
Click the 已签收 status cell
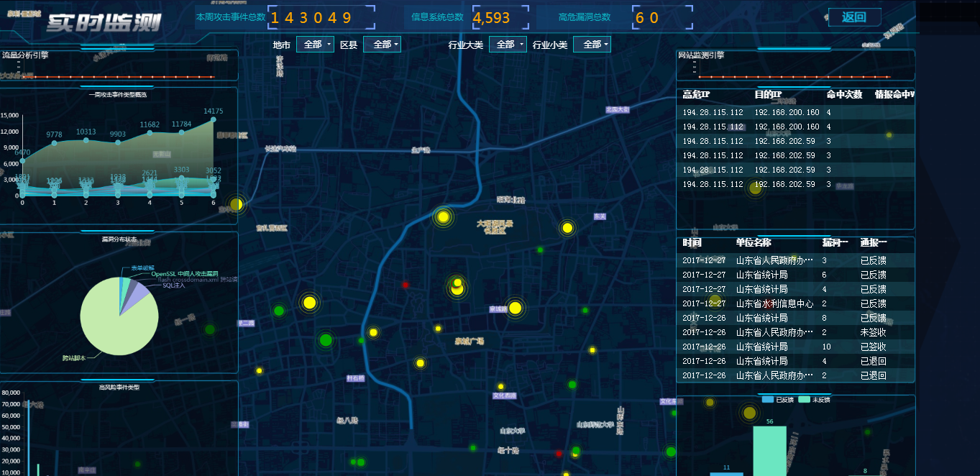(x=873, y=347)
